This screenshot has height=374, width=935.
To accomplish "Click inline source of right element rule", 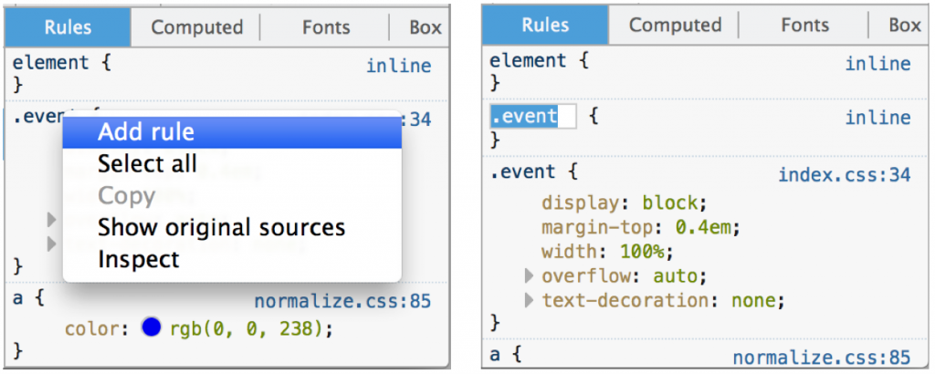I will pos(877,64).
